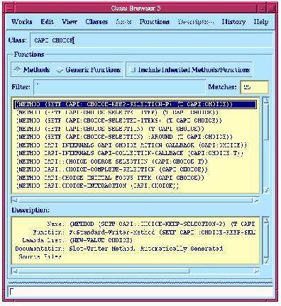Image resolution: width=281 pixels, height=306 pixels.
Task: Click the Lambda List line in Description
Action: click(77, 240)
